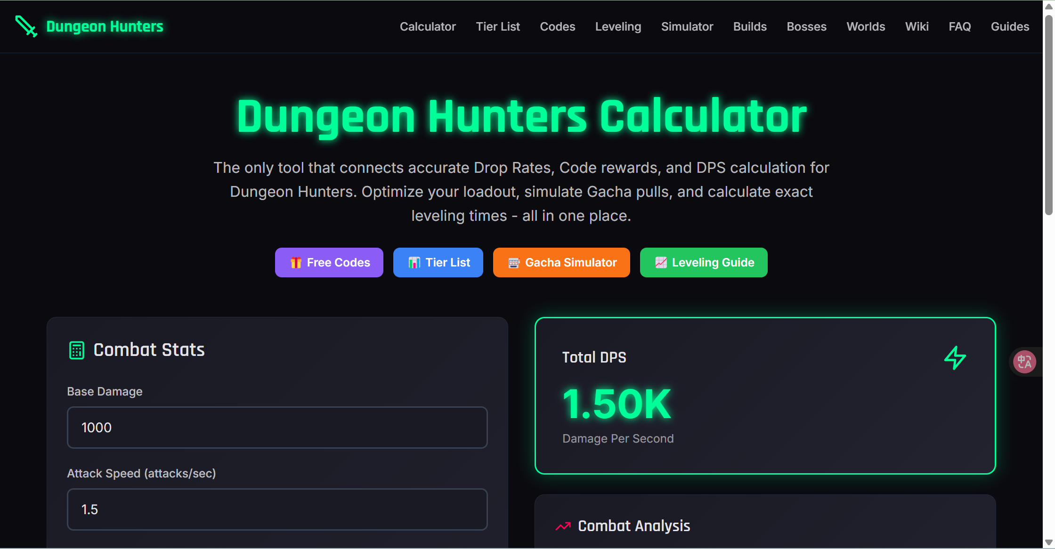
Task: Open the floating language translation button
Action: 1025,362
